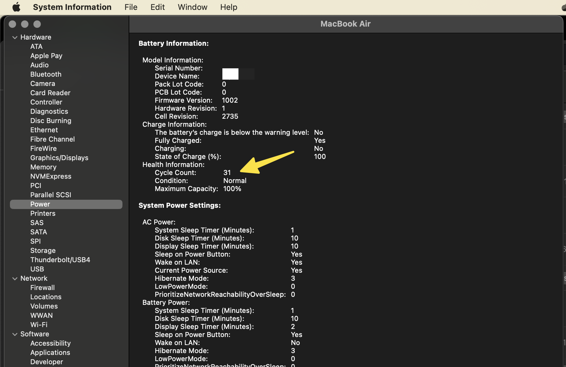This screenshot has height=367, width=566.
Task: Open the Window menu
Action: coord(192,7)
